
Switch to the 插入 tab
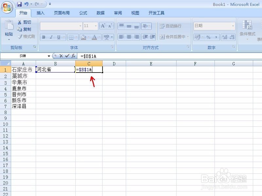pyautogui.click(x=40, y=13)
